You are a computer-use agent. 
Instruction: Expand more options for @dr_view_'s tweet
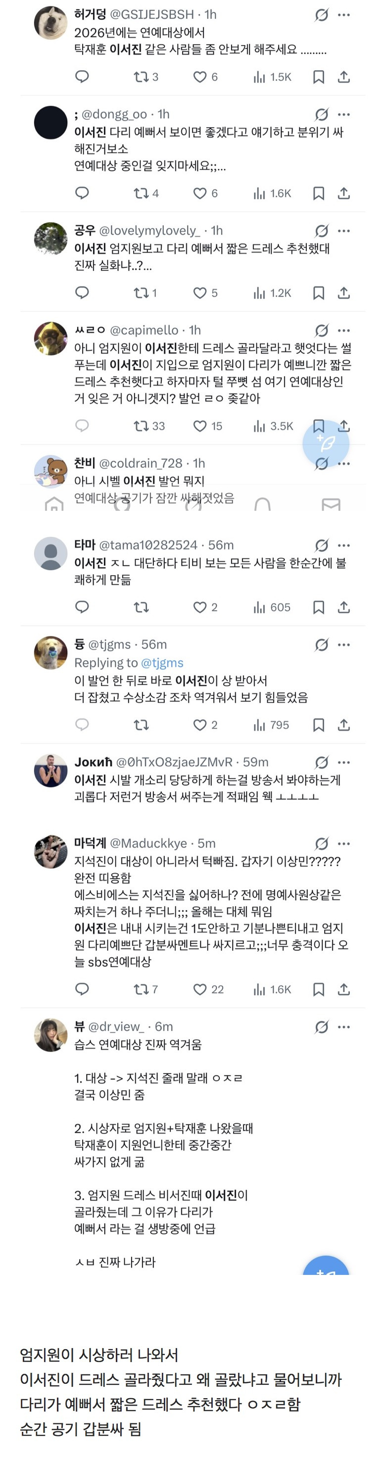344,1026
